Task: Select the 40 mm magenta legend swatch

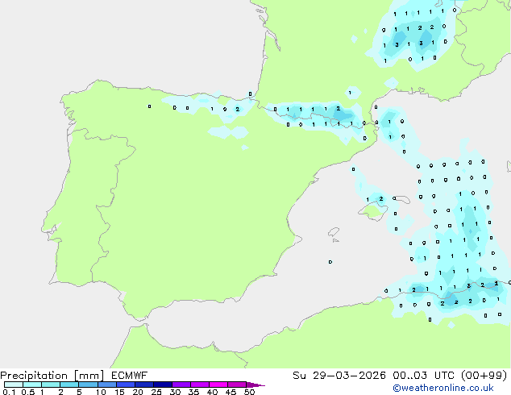Action: pos(218,385)
